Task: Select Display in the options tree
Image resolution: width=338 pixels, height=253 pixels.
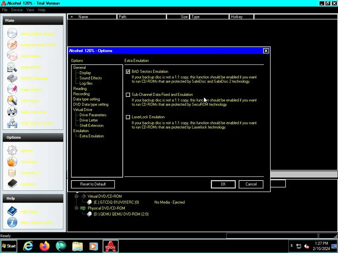Action: click(x=85, y=73)
